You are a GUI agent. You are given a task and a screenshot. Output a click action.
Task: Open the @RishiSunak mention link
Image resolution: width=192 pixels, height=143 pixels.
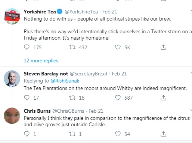click(65, 81)
